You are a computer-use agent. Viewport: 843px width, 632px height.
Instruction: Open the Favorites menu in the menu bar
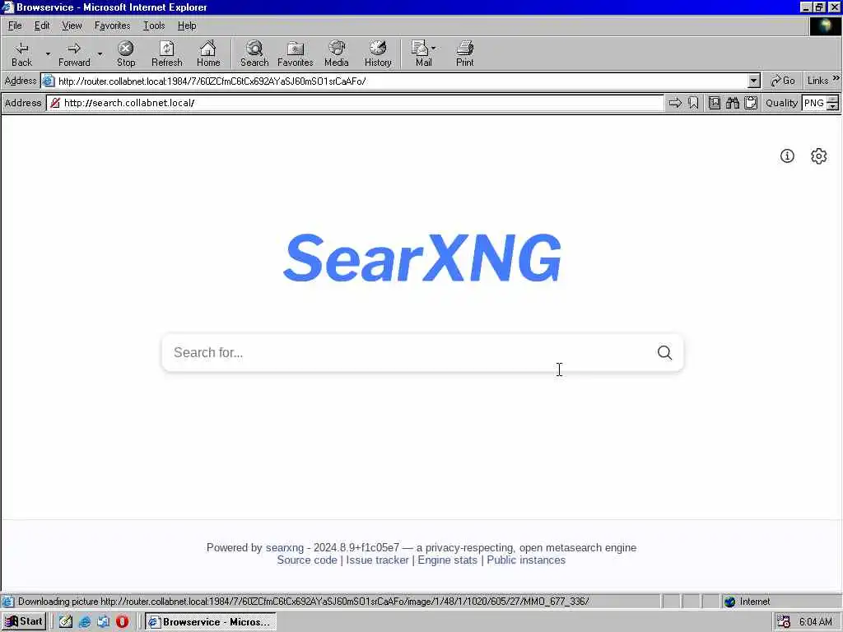[x=112, y=26]
